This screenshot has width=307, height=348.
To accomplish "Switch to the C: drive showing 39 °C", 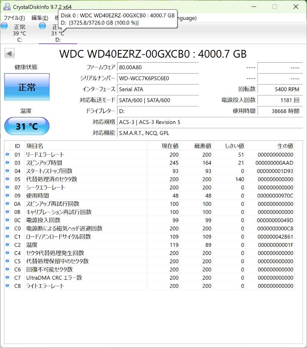I will point(20,33).
